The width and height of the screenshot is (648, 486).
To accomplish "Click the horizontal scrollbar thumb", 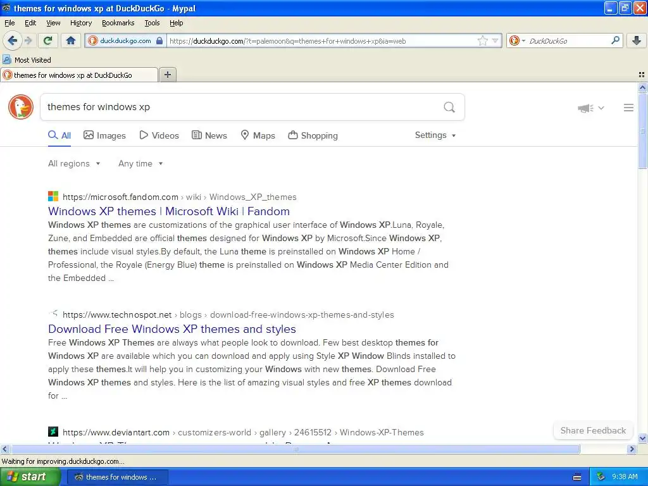I will coord(295,449).
